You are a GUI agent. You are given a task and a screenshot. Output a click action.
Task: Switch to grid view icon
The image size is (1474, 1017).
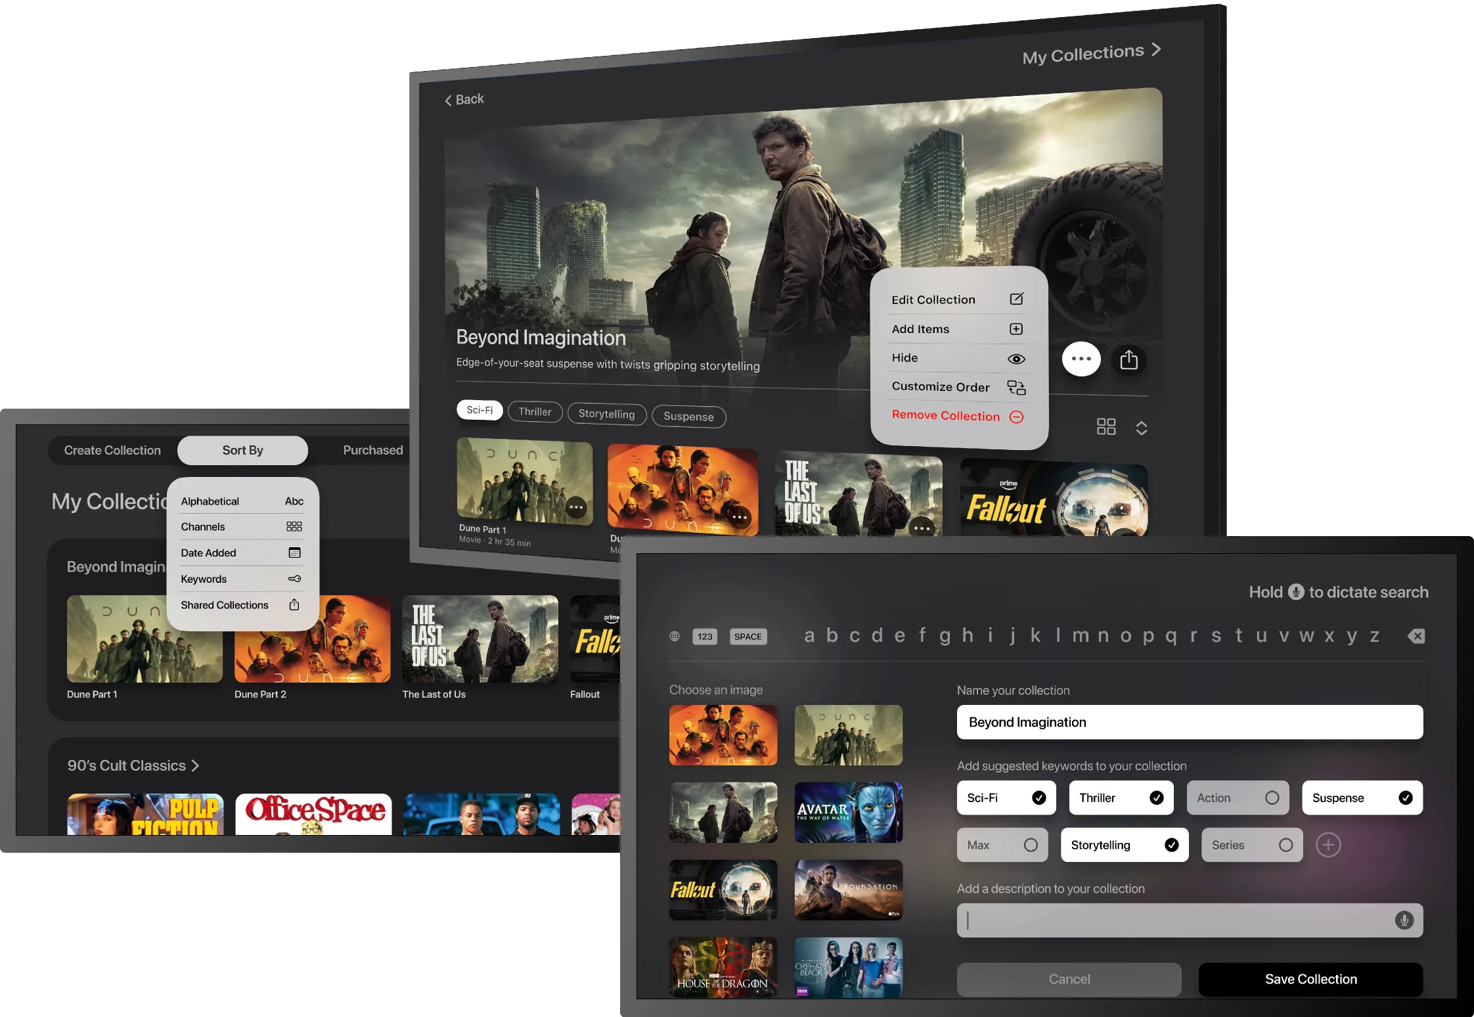pyautogui.click(x=1106, y=427)
